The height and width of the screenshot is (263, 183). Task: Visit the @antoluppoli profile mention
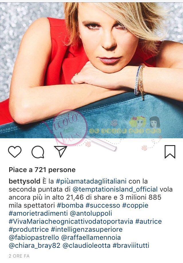91,213
